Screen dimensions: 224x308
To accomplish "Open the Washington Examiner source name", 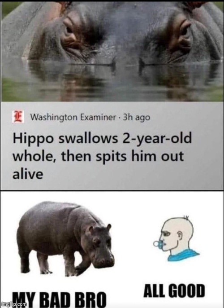I will [73, 117].
